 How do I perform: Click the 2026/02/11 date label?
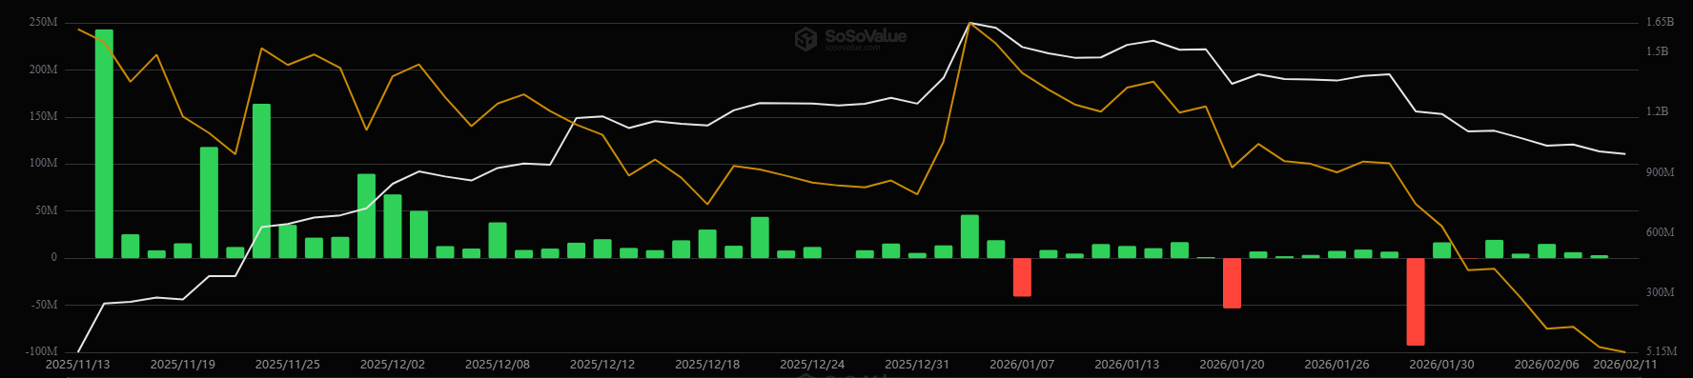click(1625, 365)
